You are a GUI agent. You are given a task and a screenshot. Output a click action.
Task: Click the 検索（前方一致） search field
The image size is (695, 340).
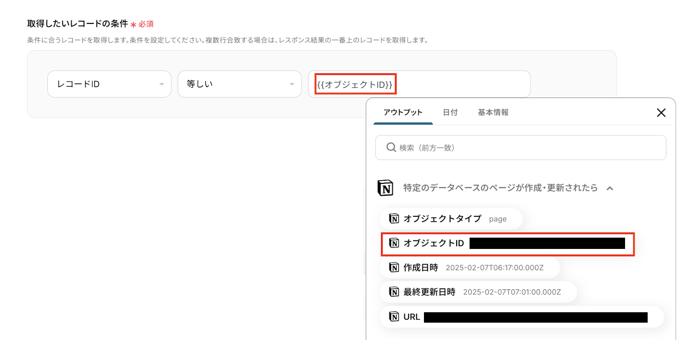[x=520, y=148]
